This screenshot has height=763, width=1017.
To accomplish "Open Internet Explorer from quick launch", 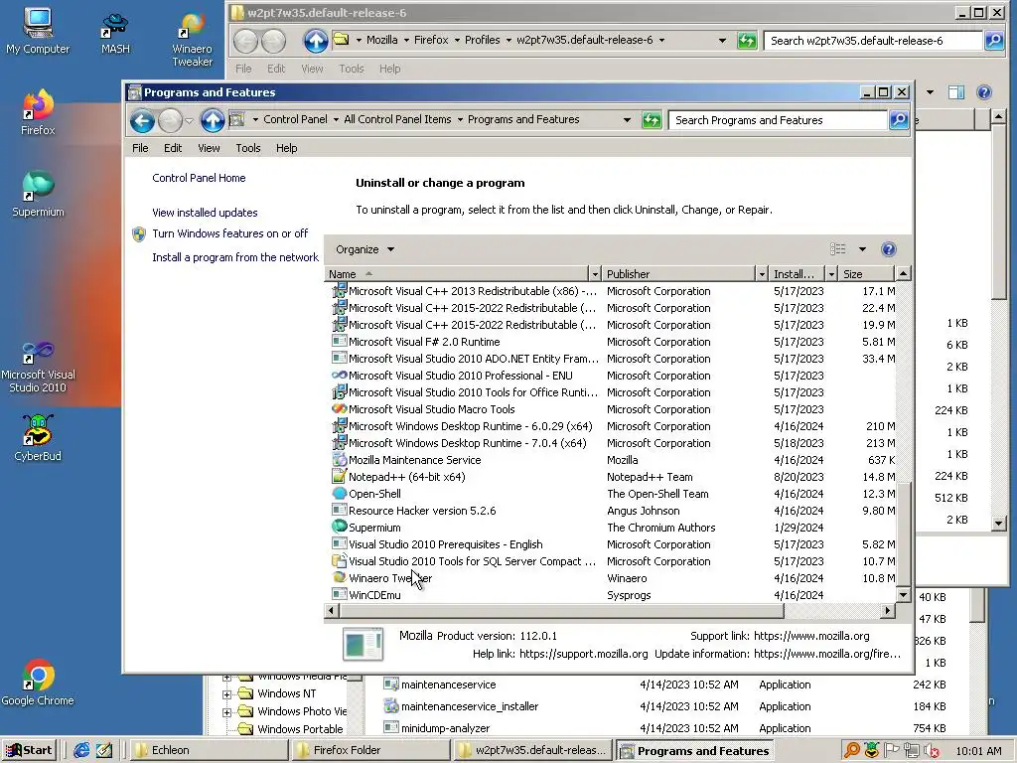I will click(81, 750).
